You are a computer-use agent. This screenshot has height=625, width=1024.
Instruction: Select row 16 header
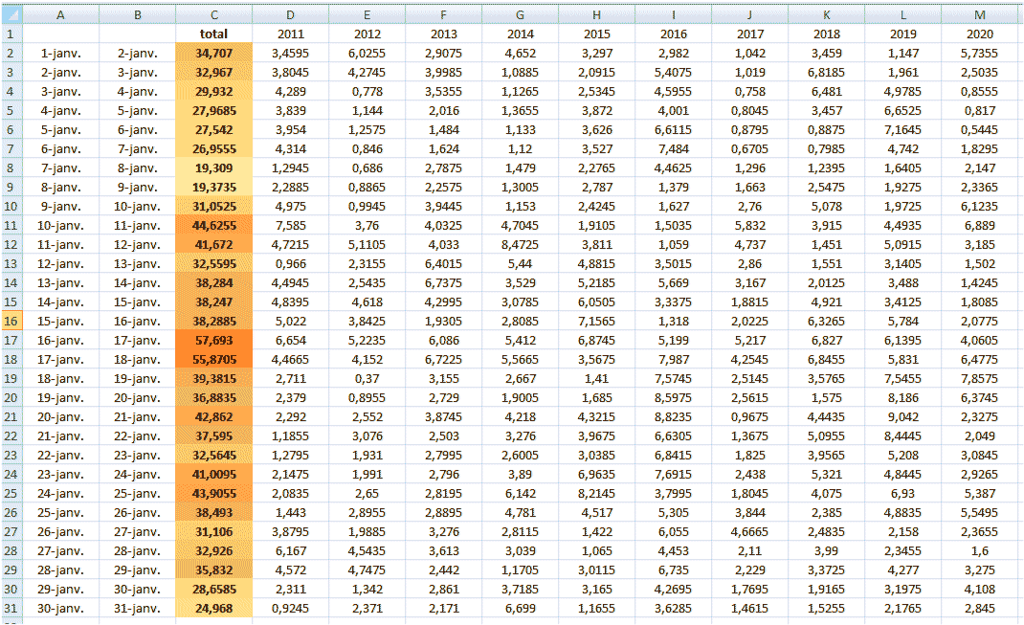(11, 322)
